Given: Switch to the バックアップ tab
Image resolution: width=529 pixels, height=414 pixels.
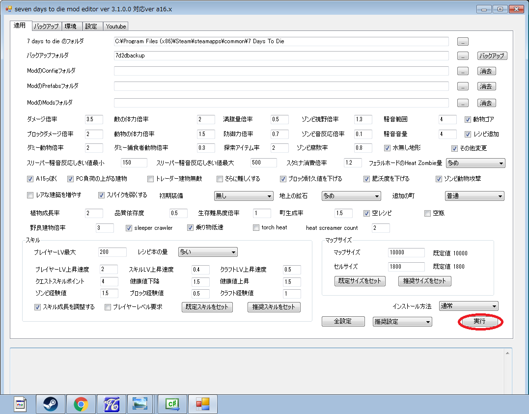Looking at the screenshot, I should click(47, 27).
